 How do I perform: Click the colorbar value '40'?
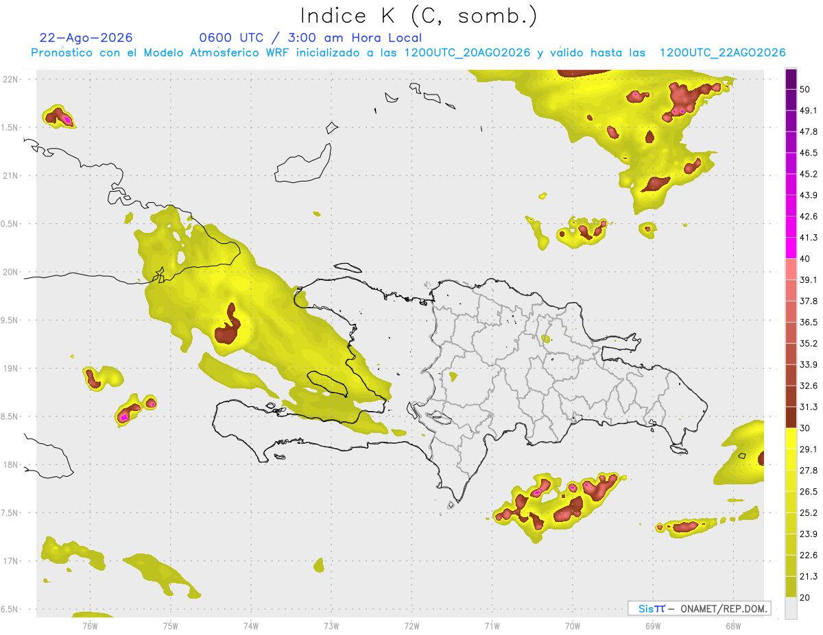[805, 259]
